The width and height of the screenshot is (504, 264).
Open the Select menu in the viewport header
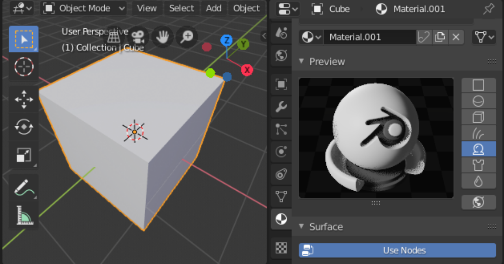click(x=181, y=8)
